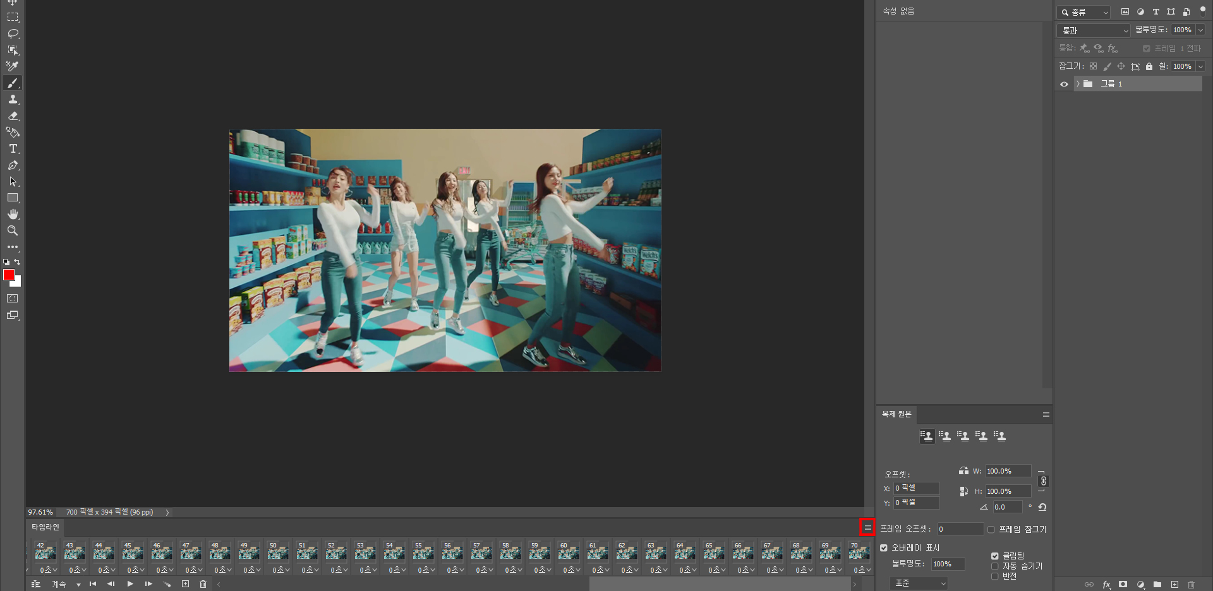This screenshot has height=591, width=1213.
Task: Enable the 자동 숨기기 checkbox
Action: click(x=994, y=566)
